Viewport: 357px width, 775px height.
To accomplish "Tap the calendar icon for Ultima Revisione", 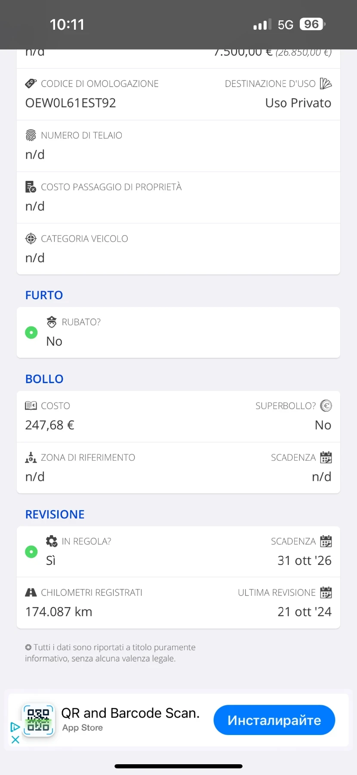I will (x=326, y=592).
